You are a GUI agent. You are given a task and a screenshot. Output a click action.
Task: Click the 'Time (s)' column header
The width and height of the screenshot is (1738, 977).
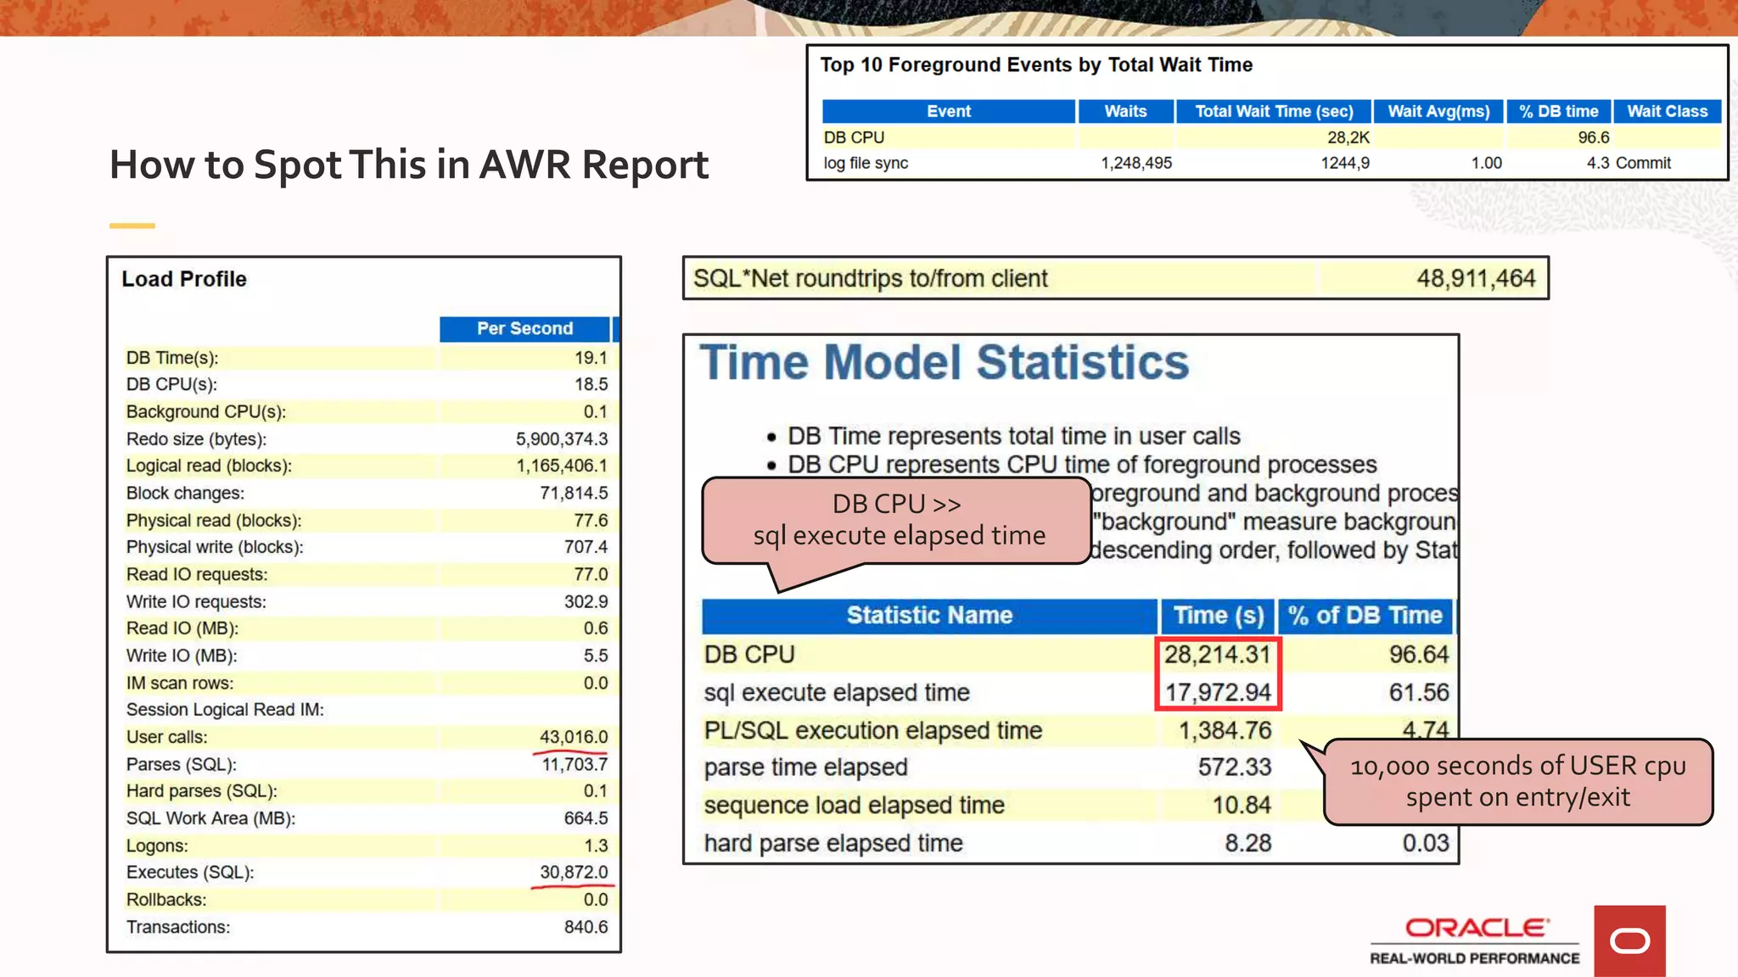(x=1218, y=615)
